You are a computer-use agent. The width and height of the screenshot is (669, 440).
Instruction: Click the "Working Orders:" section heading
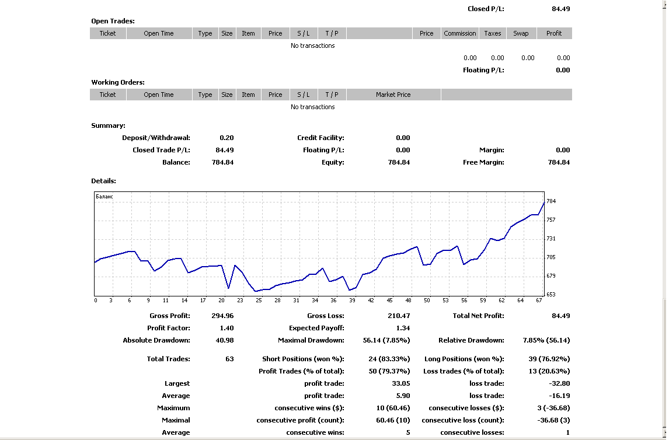[x=118, y=82]
